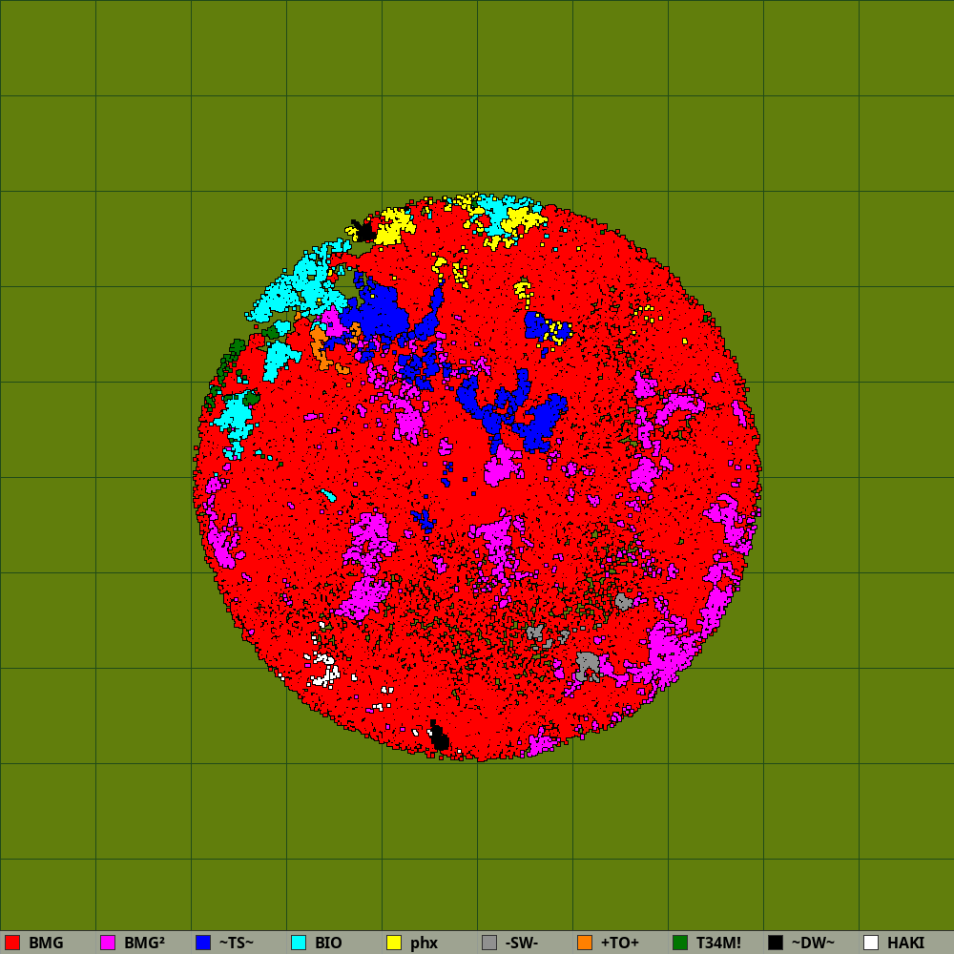Select the phx legend label
The image size is (954, 954).
[425, 944]
